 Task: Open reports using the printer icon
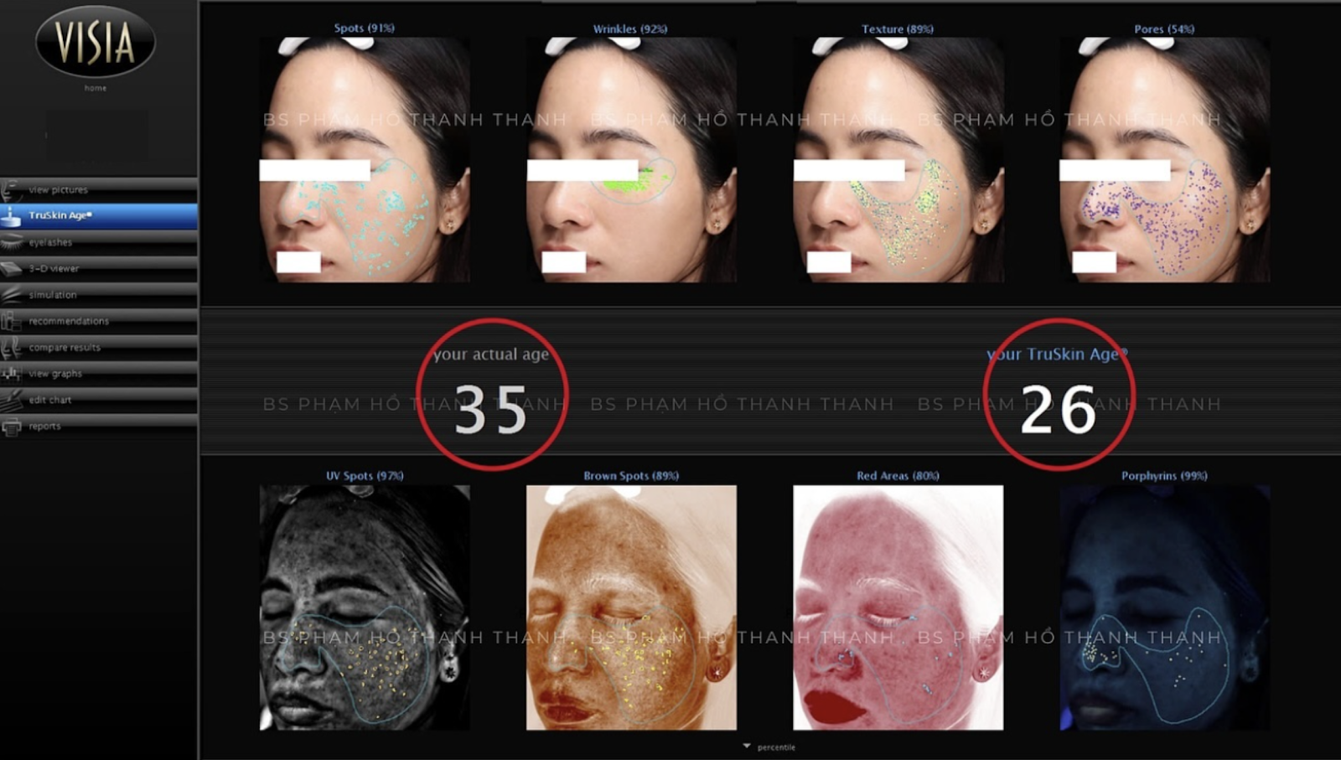coord(11,427)
